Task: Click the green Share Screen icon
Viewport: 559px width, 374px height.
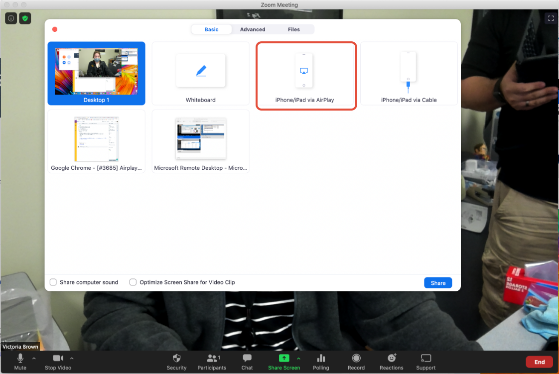Action: pos(284,359)
